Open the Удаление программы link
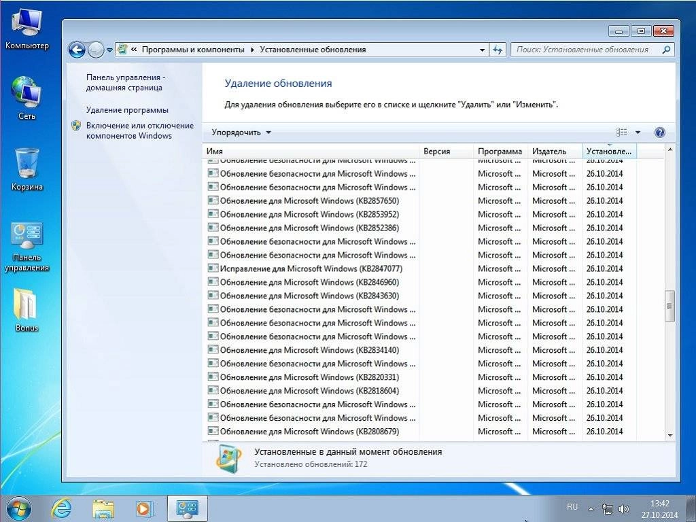The height and width of the screenshot is (522, 696). click(127, 109)
